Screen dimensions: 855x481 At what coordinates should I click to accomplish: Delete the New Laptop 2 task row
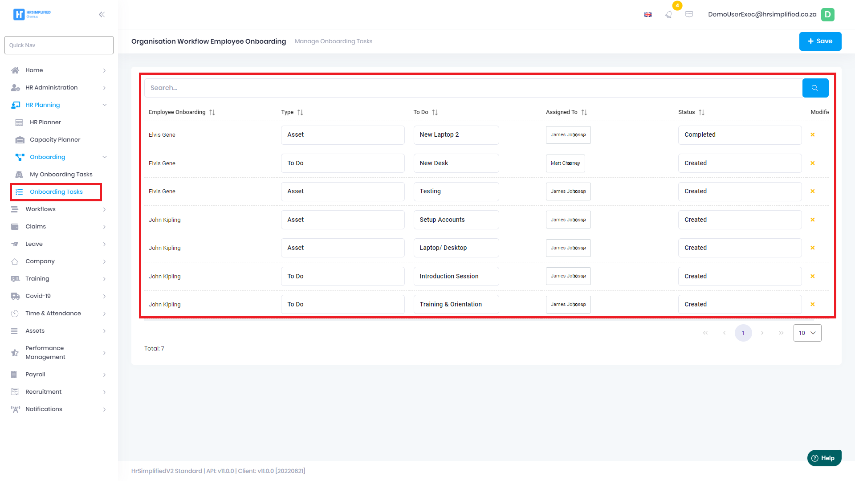[x=812, y=135]
